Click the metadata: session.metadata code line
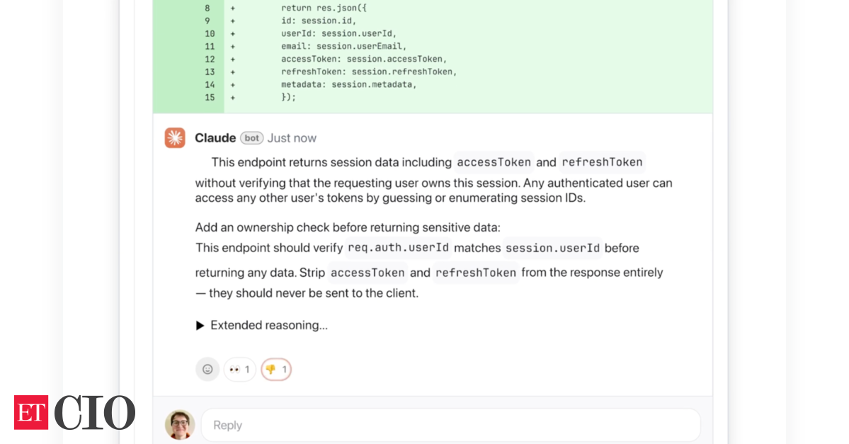Viewport: 849px width, 444px height. tap(349, 85)
